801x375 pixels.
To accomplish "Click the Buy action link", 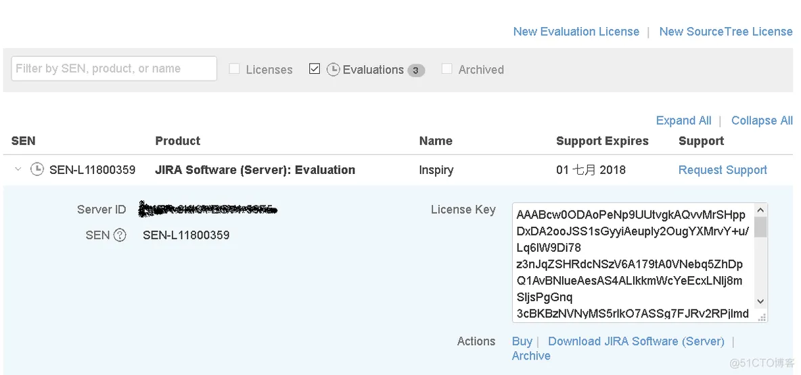I will tap(522, 341).
